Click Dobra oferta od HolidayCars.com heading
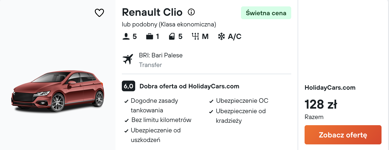The height and width of the screenshot is (150, 389). click(x=189, y=86)
